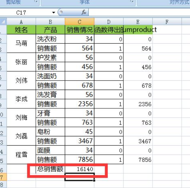190x188 pixels.
Task: Click the active cell C17
Action: click(x=80, y=177)
